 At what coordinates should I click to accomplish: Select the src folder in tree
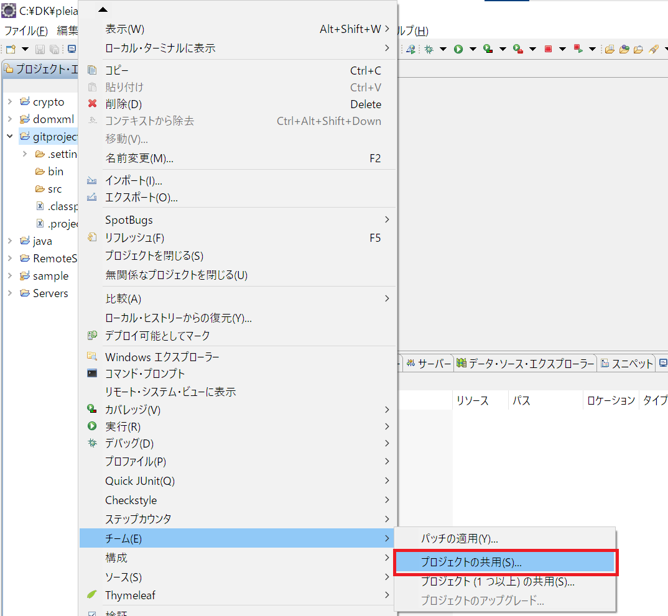click(x=49, y=188)
